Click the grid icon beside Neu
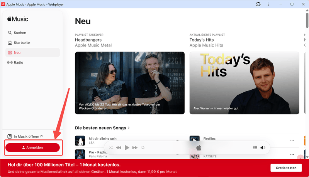Image resolution: width=309 pixels, height=177 pixels. point(10,53)
